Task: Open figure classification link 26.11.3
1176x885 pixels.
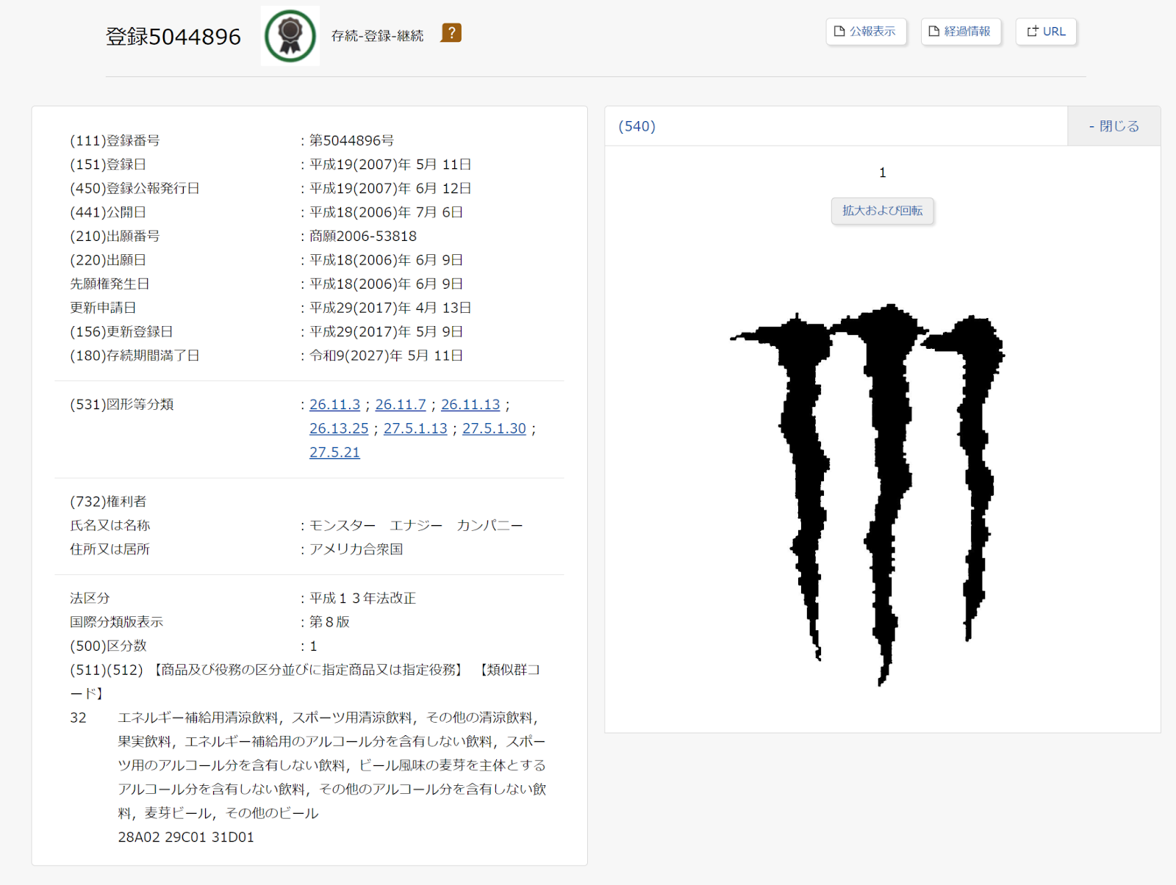Action: click(x=334, y=405)
